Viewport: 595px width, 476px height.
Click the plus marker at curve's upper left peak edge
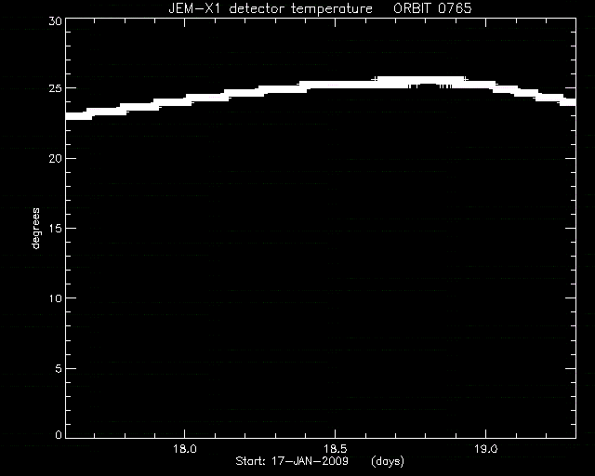coord(375,79)
